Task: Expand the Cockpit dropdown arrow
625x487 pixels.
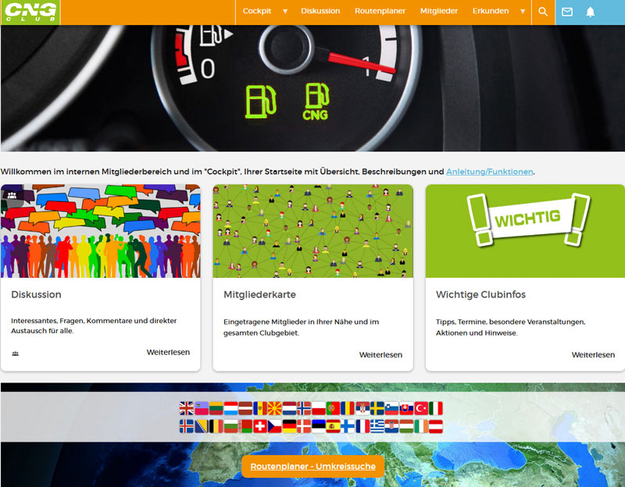Action: coord(285,12)
